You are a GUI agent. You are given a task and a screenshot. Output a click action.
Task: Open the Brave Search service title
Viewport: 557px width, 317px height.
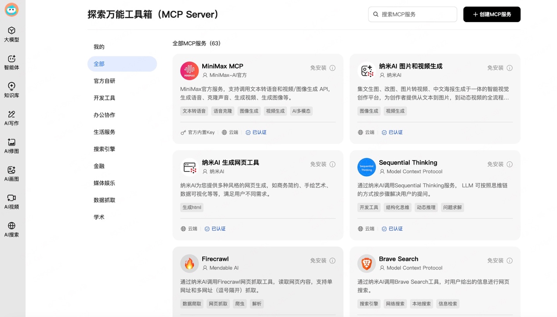pos(398,259)
